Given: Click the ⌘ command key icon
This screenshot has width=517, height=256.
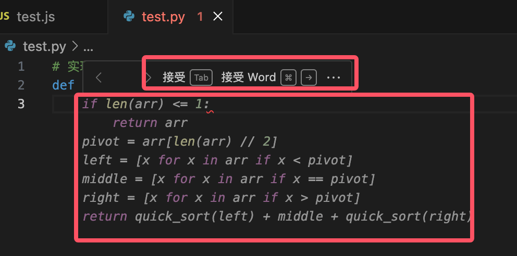Looking at the screenshot, I should (288, 78).
